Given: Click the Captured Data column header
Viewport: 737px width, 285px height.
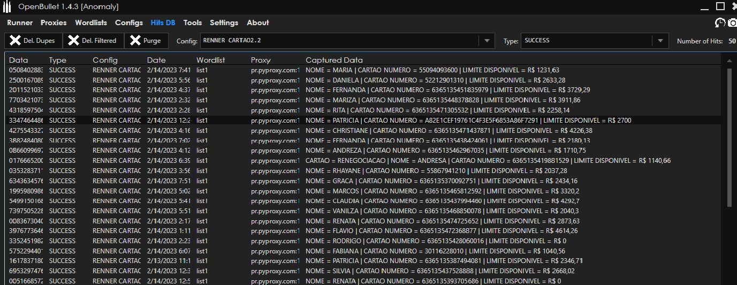Looking at the screenshot, I should tap(334, 60).
